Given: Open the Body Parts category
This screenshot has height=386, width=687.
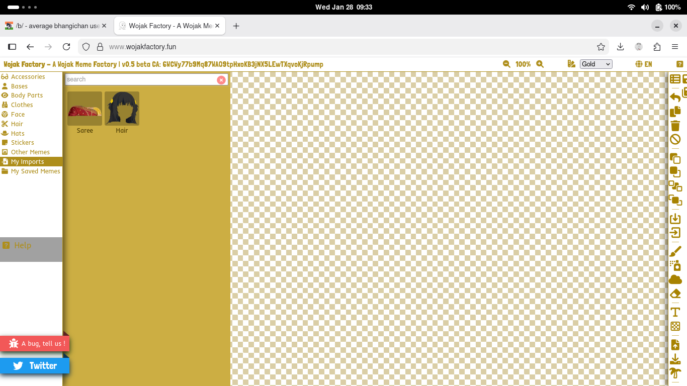Looking at the screenshot, I should [x=27, y=95].
